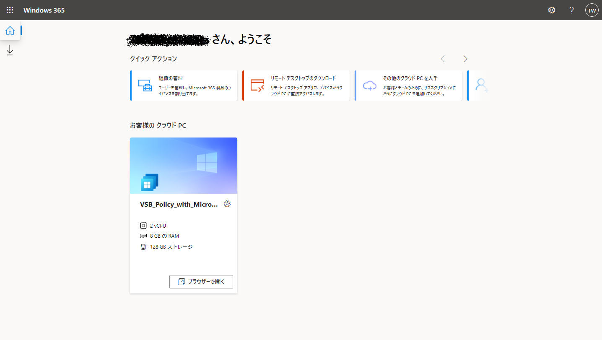602x340 pixels.
Task: Open the app launcher waffle menu
Action: (10, 10)
